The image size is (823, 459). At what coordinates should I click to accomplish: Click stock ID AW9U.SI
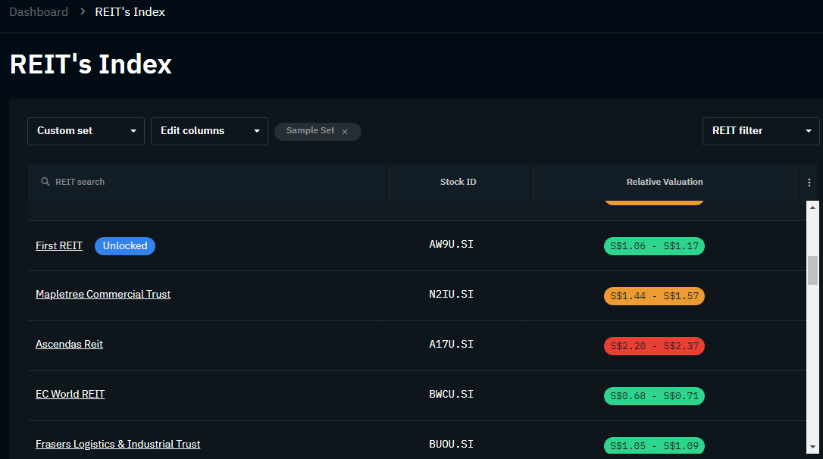click(x=452, y=245)
